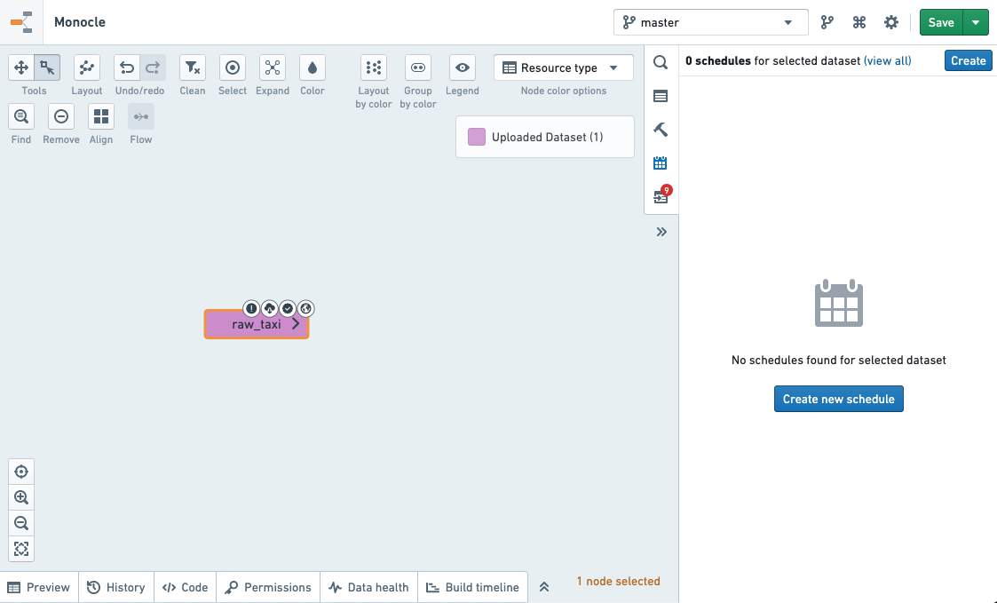The height and width of the screenshot is (603, 997).
Task: Open the sidebar search panel
Action: pyautogui.click(x=661, y=61)
